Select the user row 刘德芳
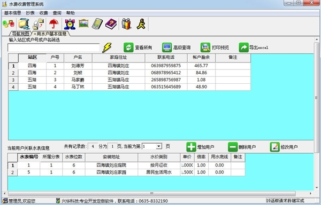 pyautogui.click(x=129, y=66)
